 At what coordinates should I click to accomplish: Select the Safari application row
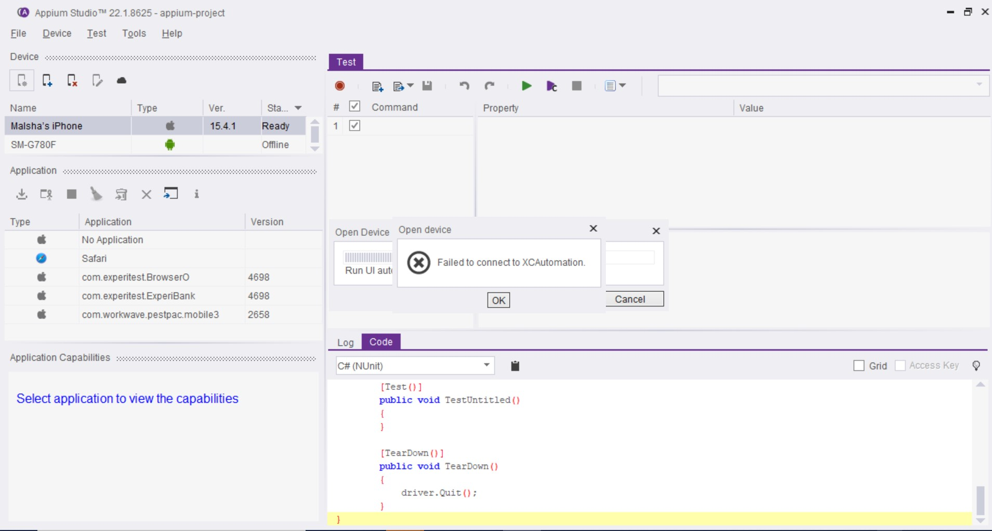point(164,258)
